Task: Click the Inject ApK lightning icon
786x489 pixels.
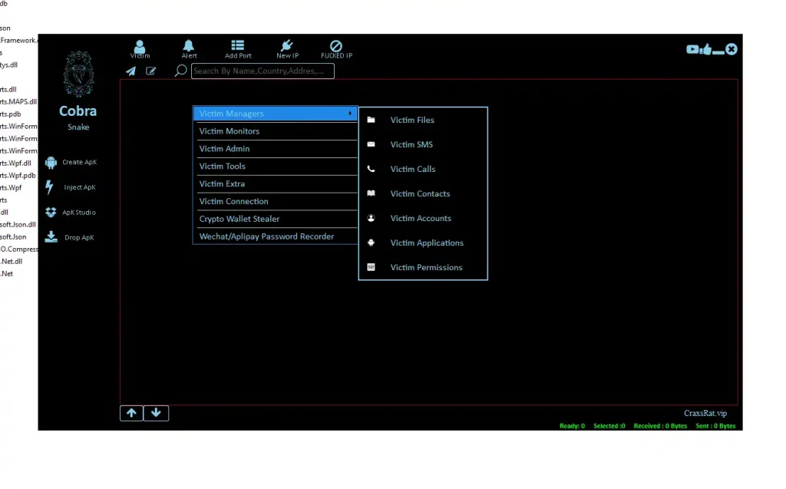Action: click(x=50, y=187)
